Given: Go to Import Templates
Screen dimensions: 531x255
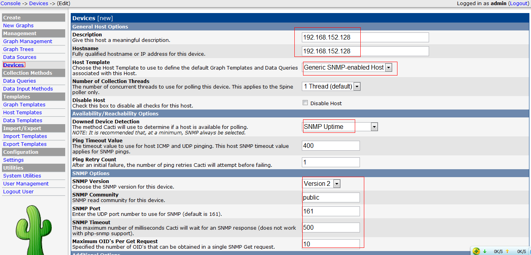Looking at the screenshot, I should [x=25, y=136].
